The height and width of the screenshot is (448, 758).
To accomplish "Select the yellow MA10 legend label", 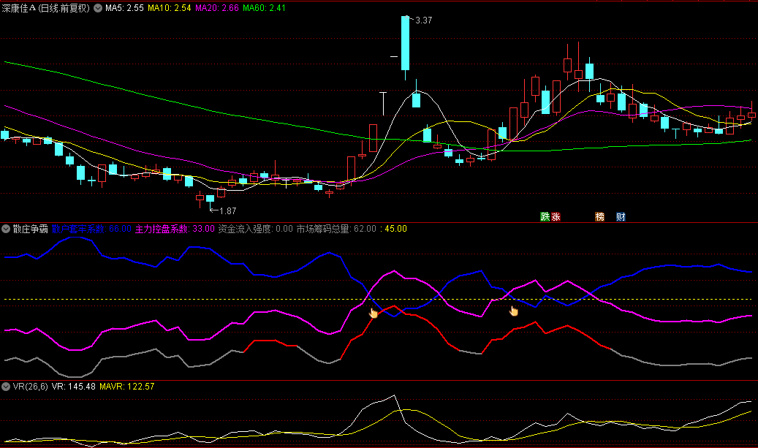I will pos(170,8).
